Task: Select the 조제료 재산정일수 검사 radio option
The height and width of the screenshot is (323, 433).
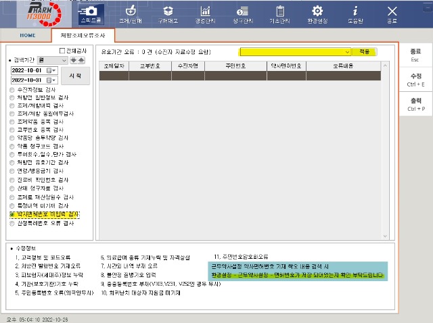Action: (x=12, y=197)
